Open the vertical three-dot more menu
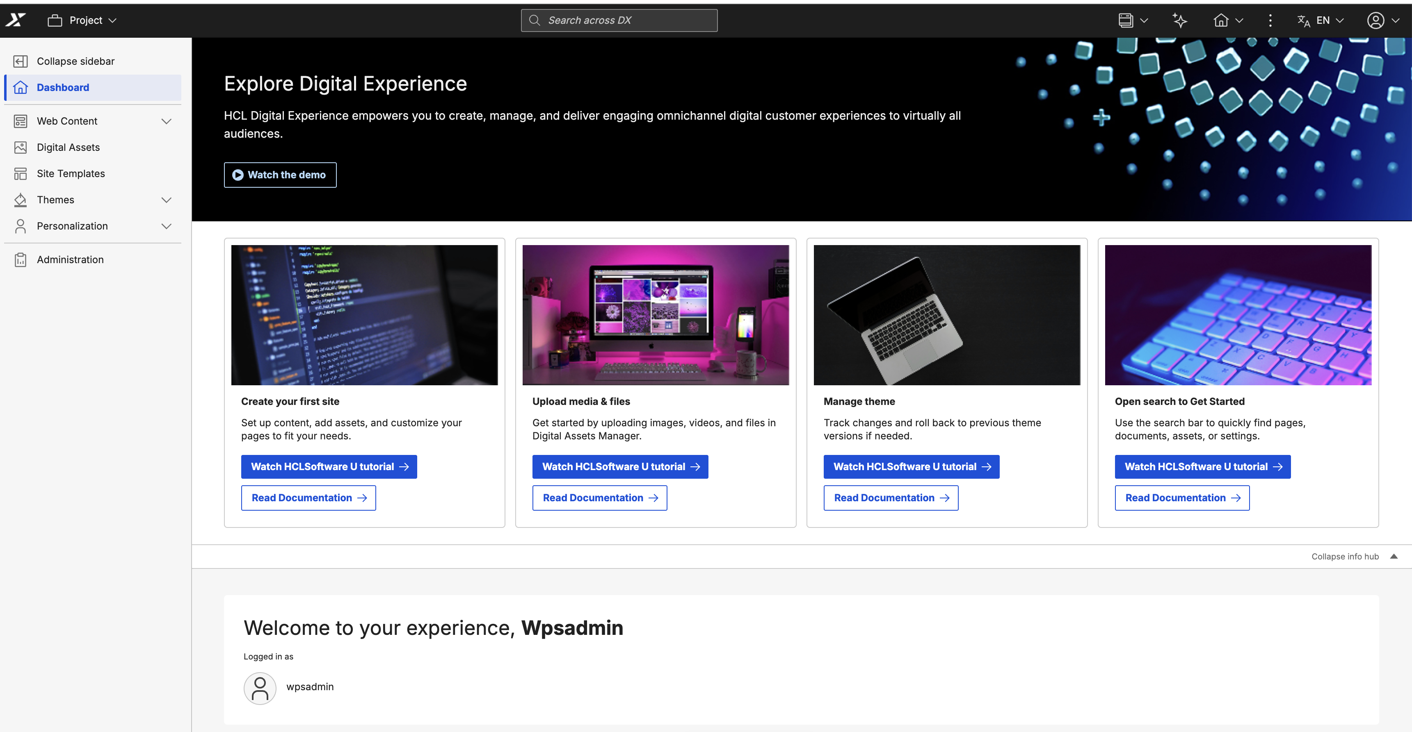The image size is (1412, 732). (x=1270, y=20)
